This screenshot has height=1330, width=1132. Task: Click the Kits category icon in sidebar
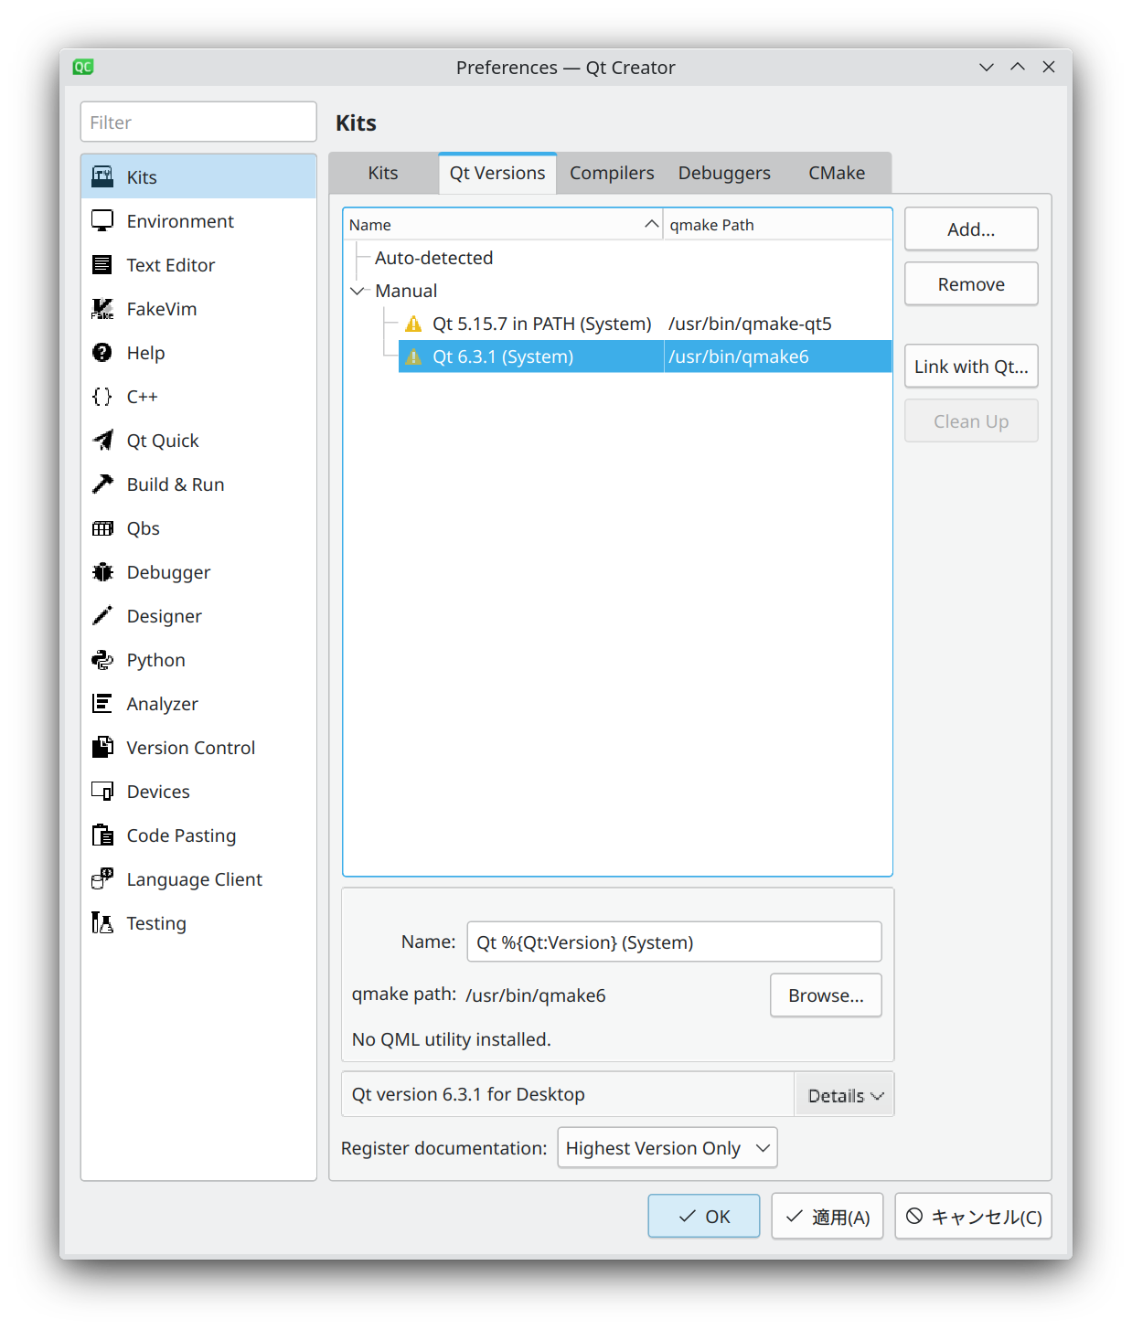[x=102, y=176]
